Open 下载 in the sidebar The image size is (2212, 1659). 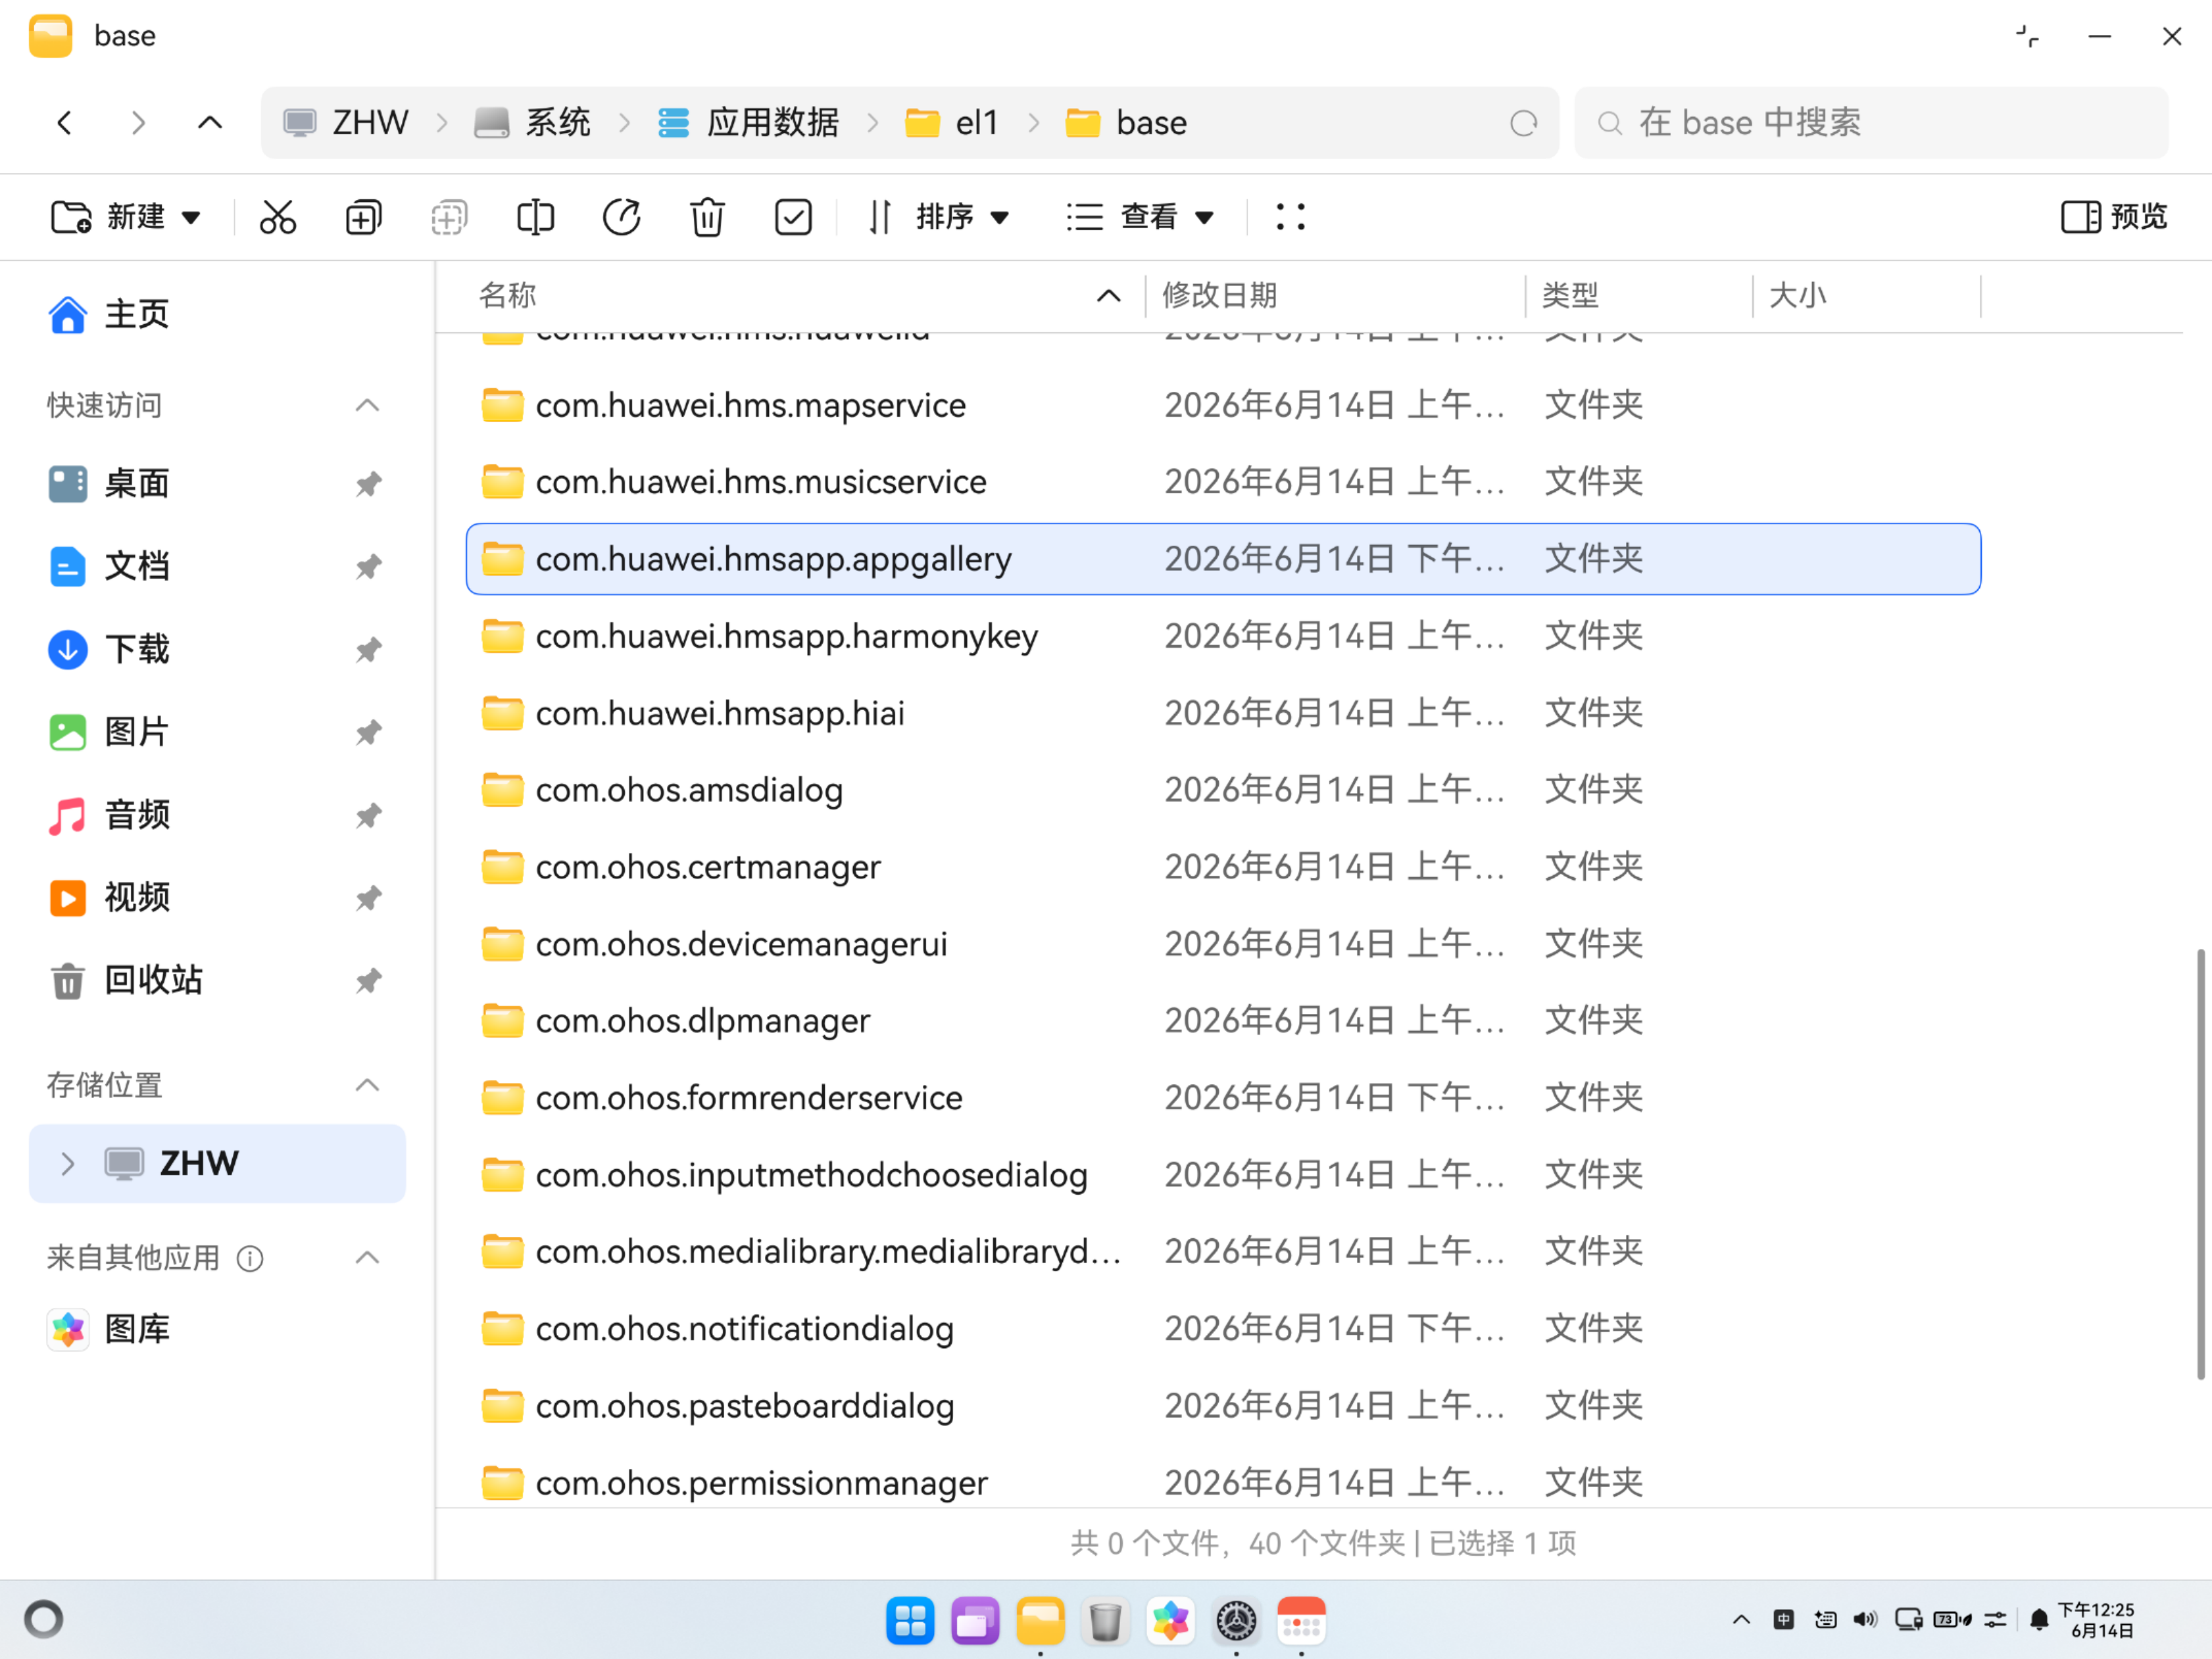tap(109, 650)
